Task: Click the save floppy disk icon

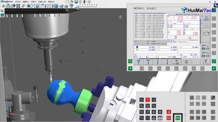Action: [76, 2]
